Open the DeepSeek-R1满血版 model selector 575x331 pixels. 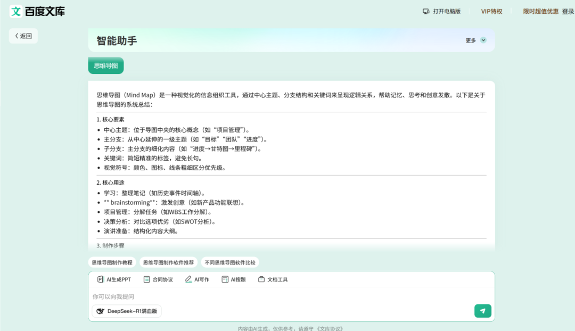[x=126, y=311]
